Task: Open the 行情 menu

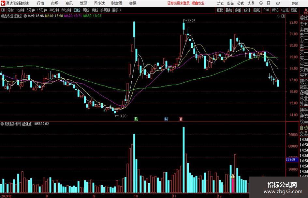Action: tap(40, 3)
